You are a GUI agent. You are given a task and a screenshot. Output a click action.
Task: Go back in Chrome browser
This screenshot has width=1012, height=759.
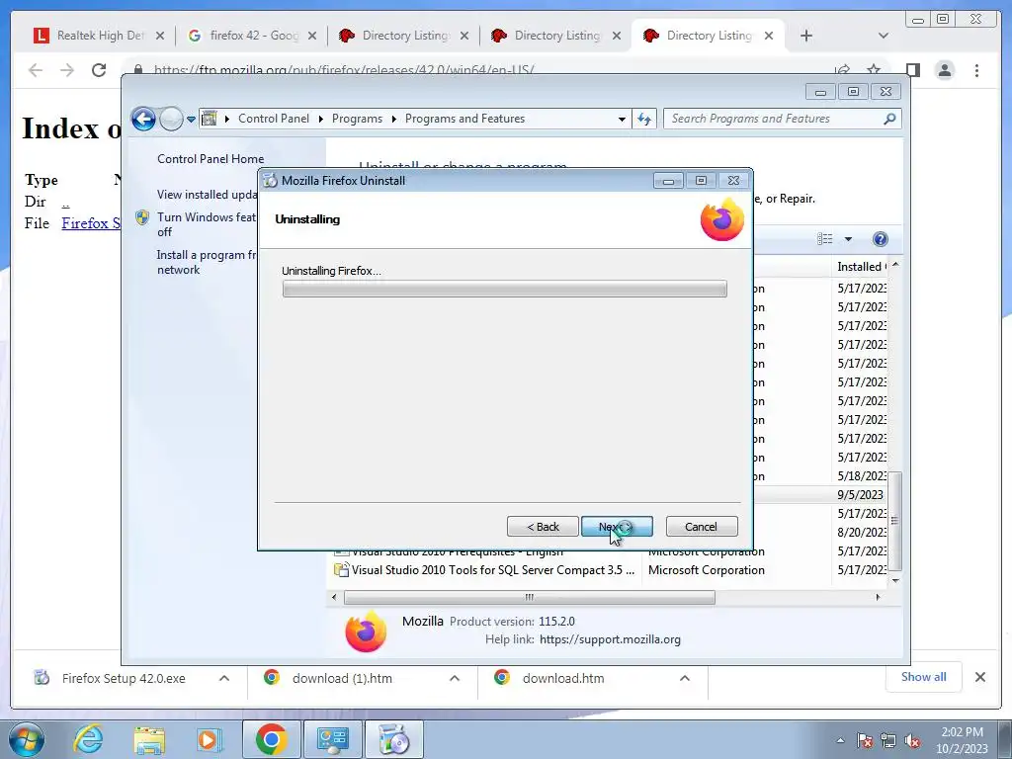pos(36,70)
